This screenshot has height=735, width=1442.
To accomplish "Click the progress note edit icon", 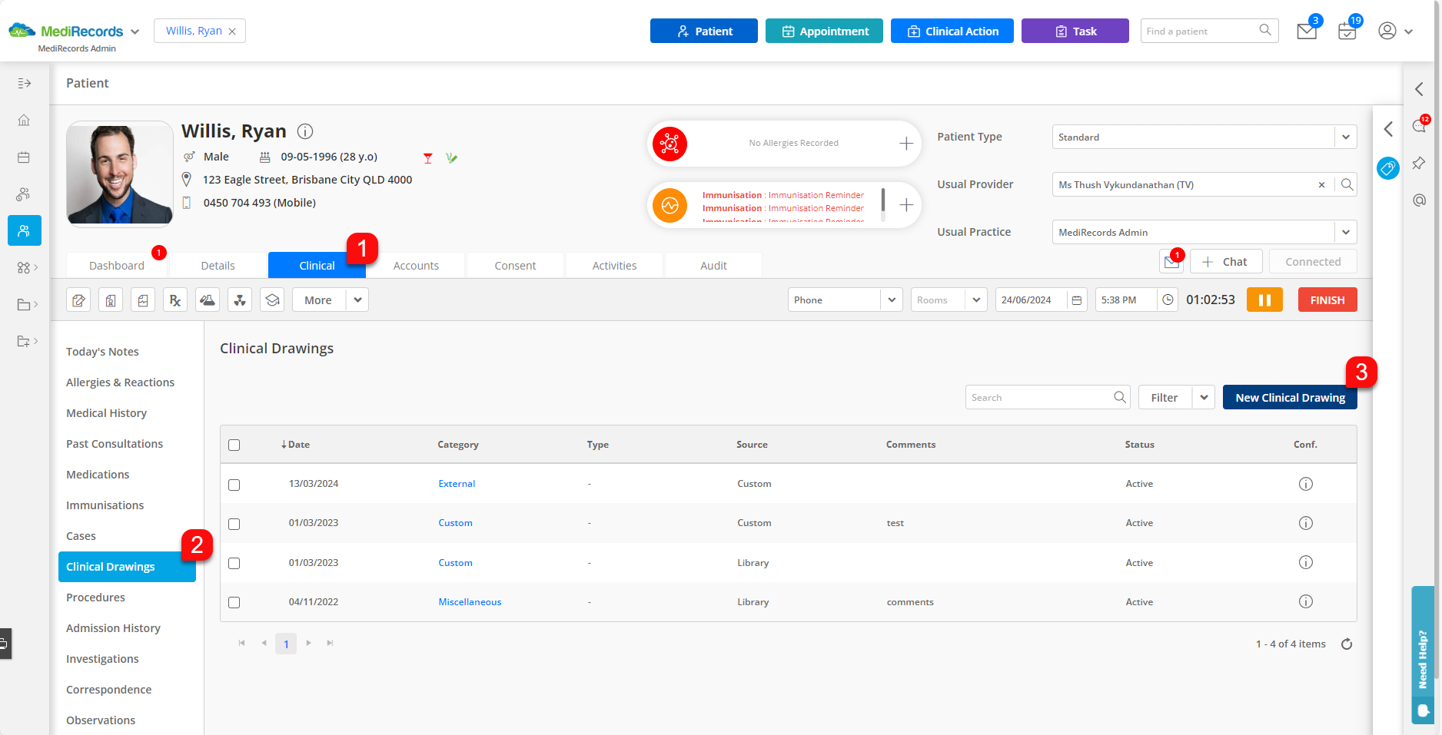I will 78,300.
